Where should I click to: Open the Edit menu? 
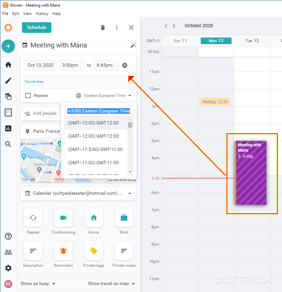click(16, 14)
